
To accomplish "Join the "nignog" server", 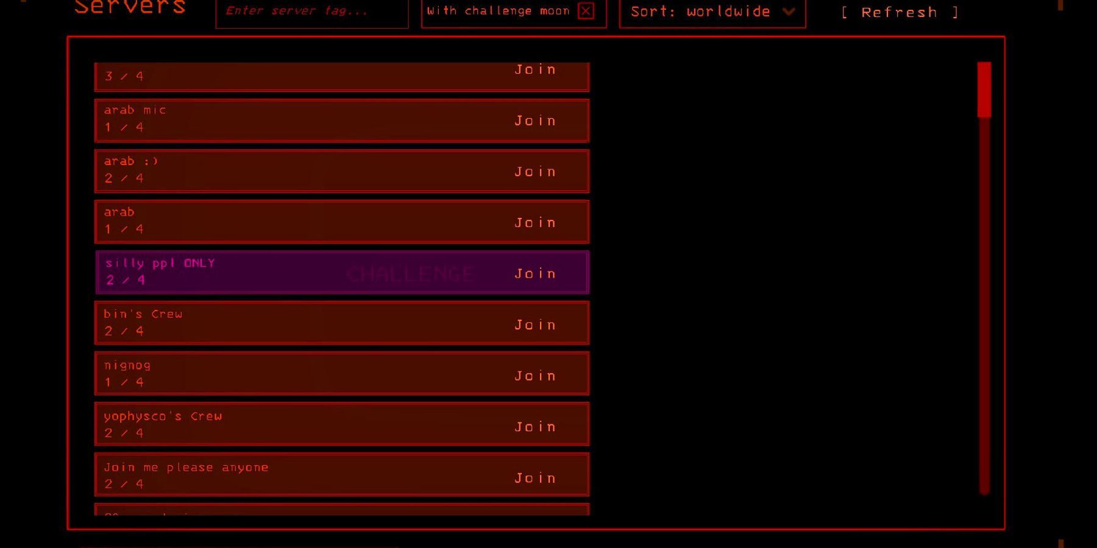I will [x=534, y=375].
